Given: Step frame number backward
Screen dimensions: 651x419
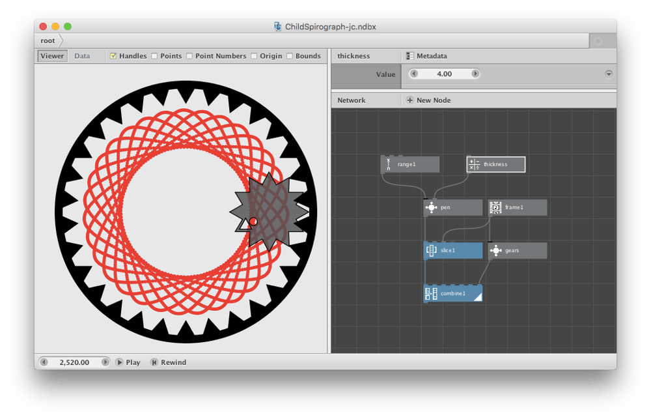Looking at the screenshot, I should pos(44,362).
